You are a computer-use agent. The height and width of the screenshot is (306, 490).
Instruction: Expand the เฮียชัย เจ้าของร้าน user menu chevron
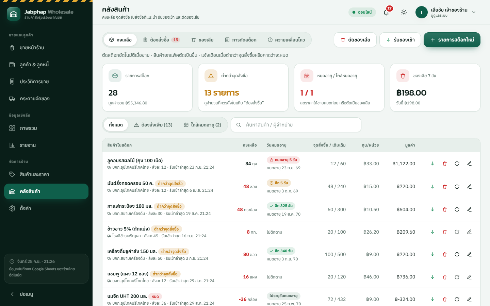[x=474, y=12]
